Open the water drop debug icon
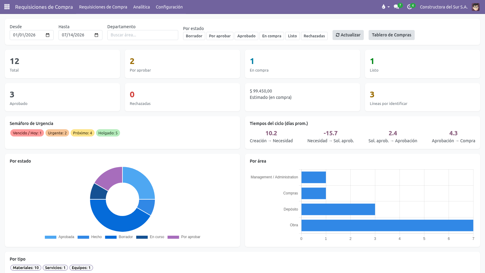 coord(383,7)
